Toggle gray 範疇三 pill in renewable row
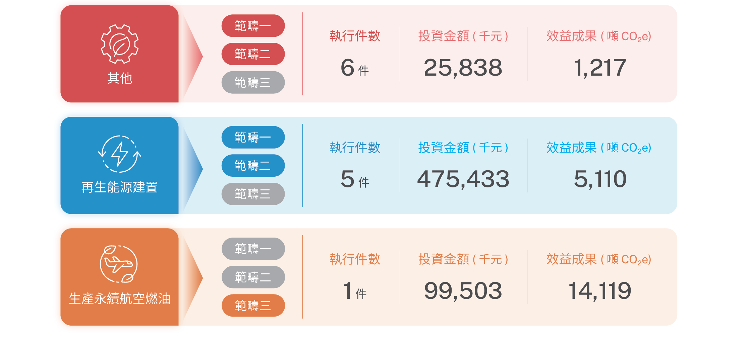Viewport: 749px width, 346px height. [253, 194]
